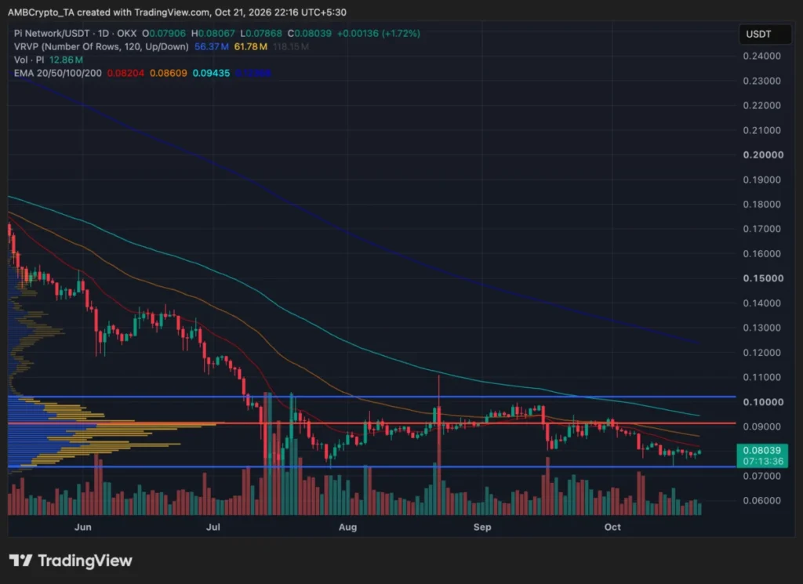
Task: Click the orange EMA value 0.08609
Action: click(x=168, y=73)
